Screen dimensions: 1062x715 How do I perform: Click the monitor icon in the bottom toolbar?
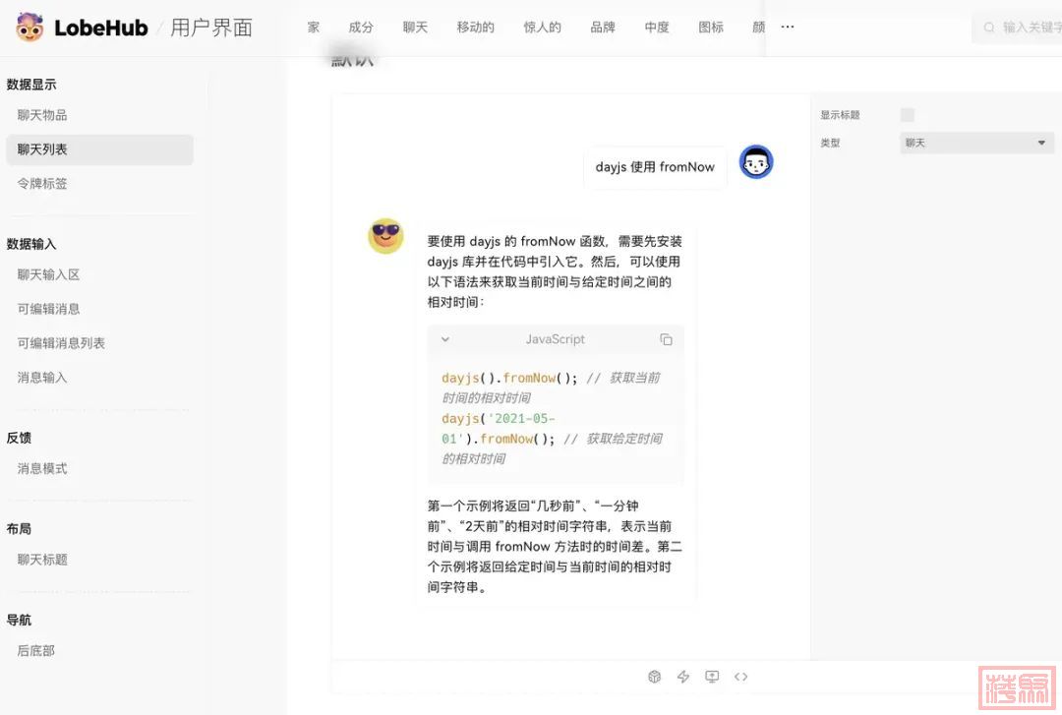pos(712,677)
